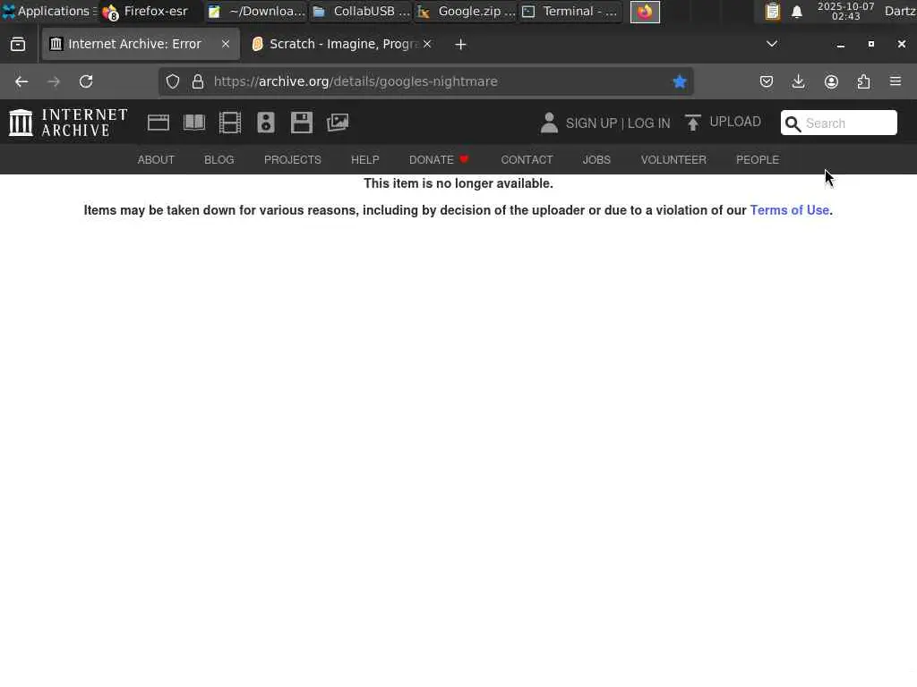Click the Firefox icon in the panel
Screen dimensions: 917x687
pos(645,12)
